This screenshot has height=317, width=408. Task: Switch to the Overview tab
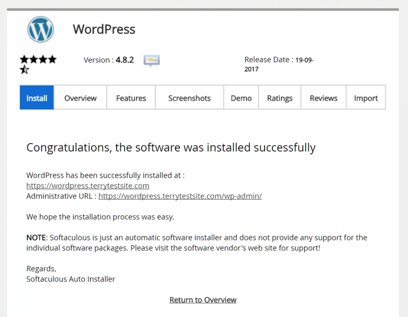[x=80, y=97]
